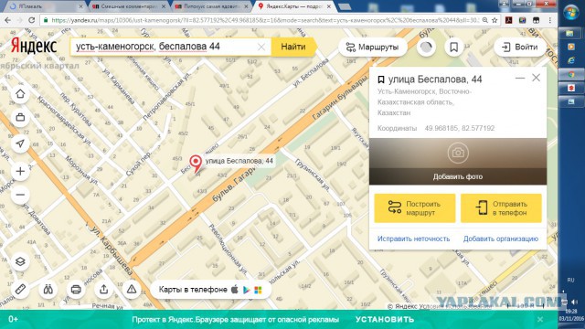
Task: Toggle the traffic jams round button
Action: [426, 47]
